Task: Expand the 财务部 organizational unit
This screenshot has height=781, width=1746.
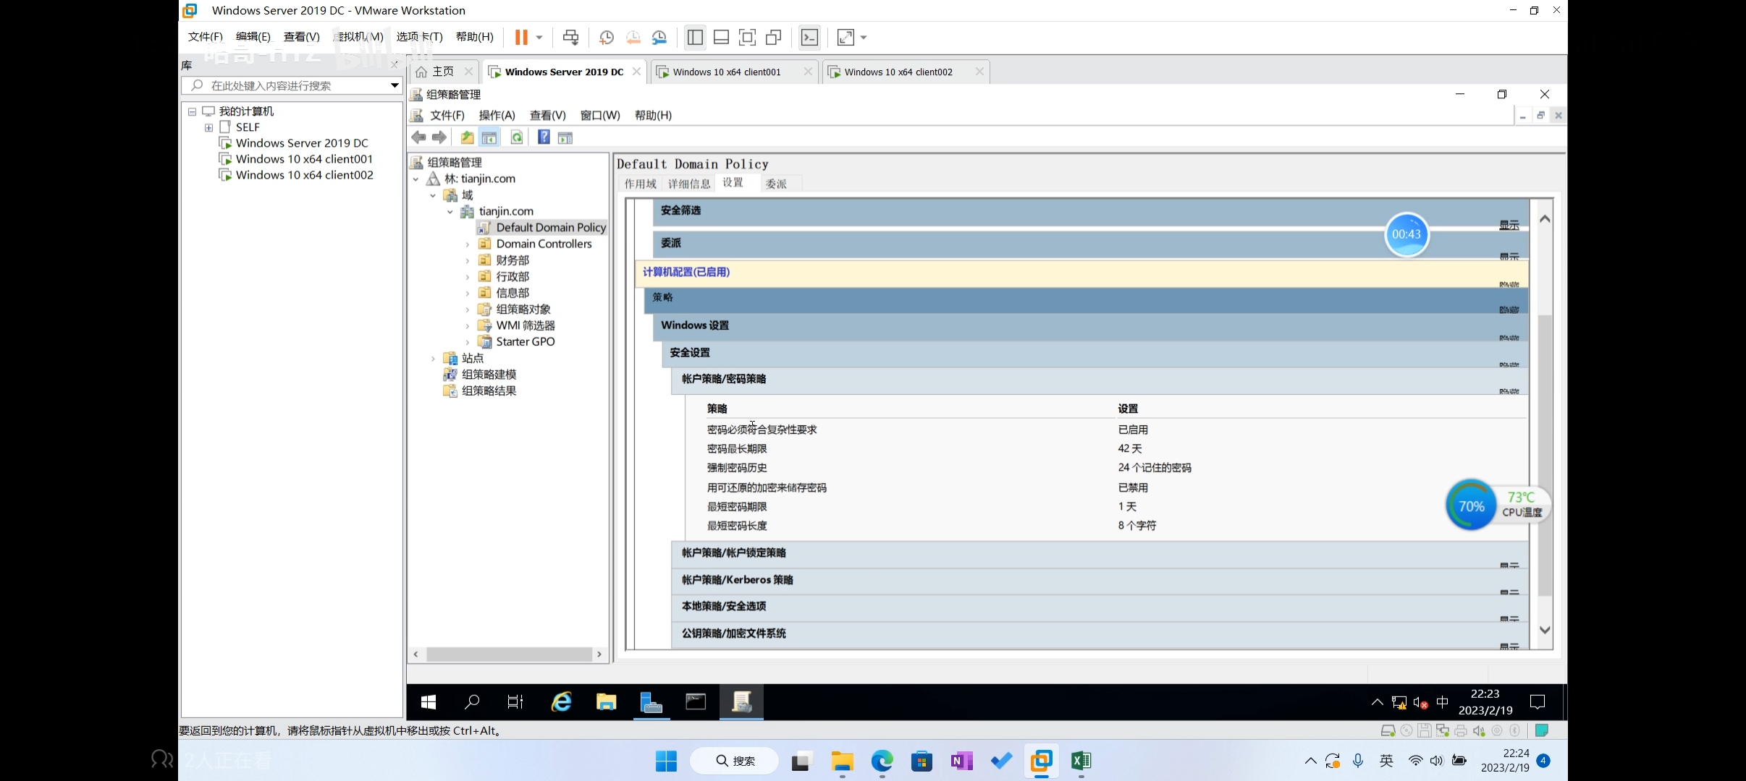Action: point(468,260)
